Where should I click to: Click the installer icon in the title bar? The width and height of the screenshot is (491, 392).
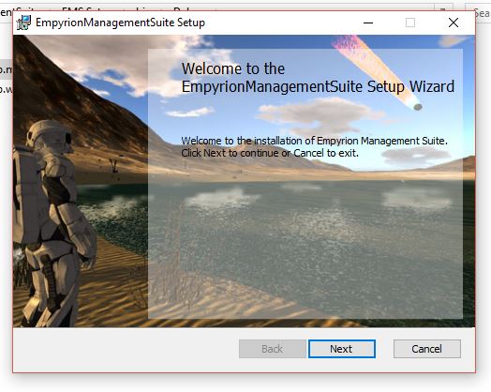pos(23,23)
